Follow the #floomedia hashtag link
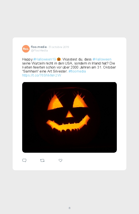139x214 pixels. pos(77,71)
